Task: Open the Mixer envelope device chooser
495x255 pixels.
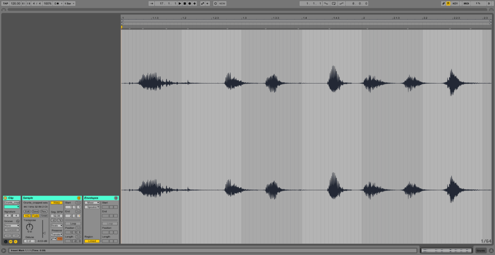Action: click(x=92, y=203)
